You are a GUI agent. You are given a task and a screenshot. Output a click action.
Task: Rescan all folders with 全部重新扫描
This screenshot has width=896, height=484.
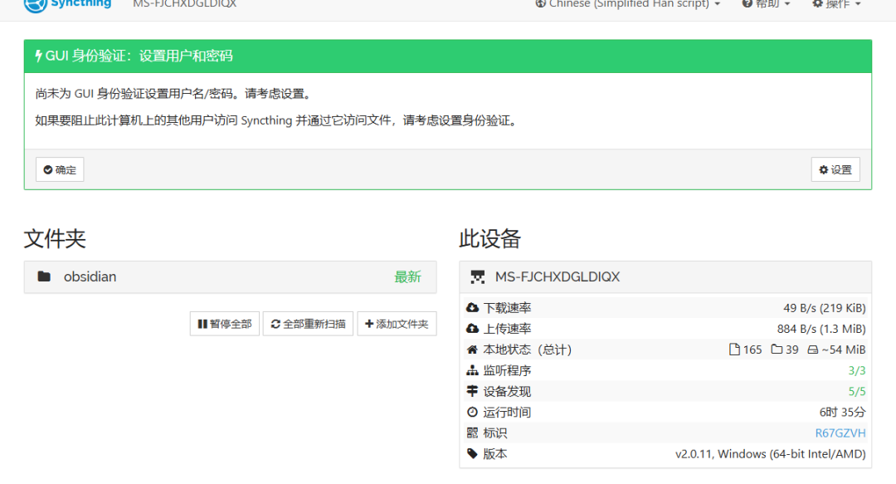[308, 324]
